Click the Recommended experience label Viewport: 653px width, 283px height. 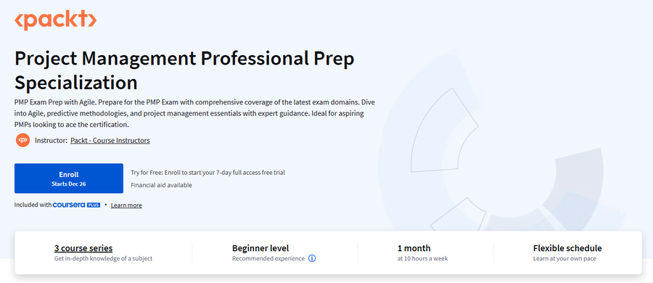pyautogui.click(x=268, y=258)
